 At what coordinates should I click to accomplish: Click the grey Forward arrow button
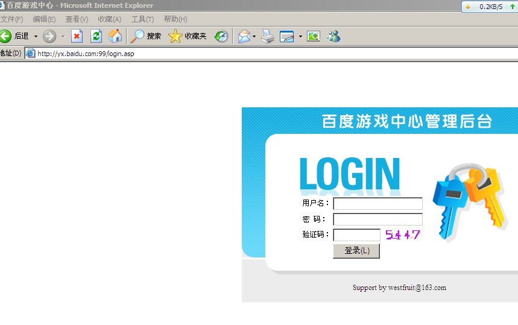point(49,36)
